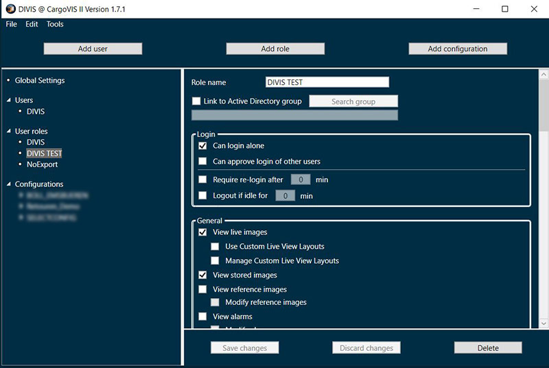The height and width of the screenshot is (368, 549).
Task: Click the vertical scrollbar thumb
Action: 544,106
